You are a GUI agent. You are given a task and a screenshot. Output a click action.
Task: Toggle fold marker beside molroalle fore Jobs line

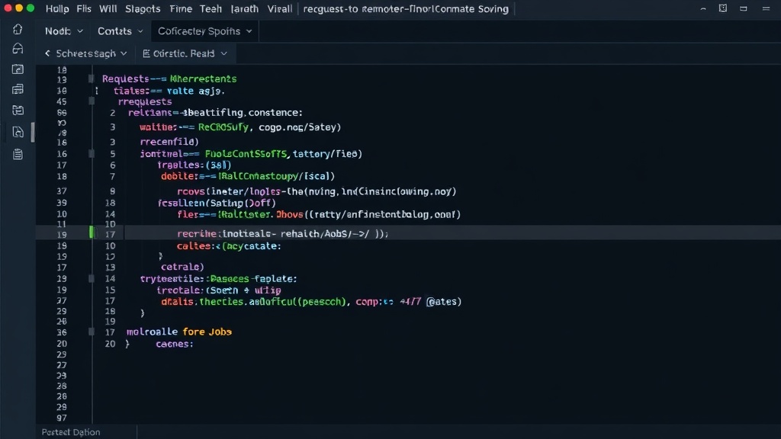(92, 332)
